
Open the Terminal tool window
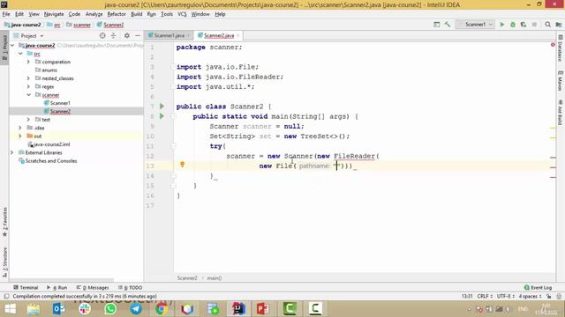click(26, 288)
